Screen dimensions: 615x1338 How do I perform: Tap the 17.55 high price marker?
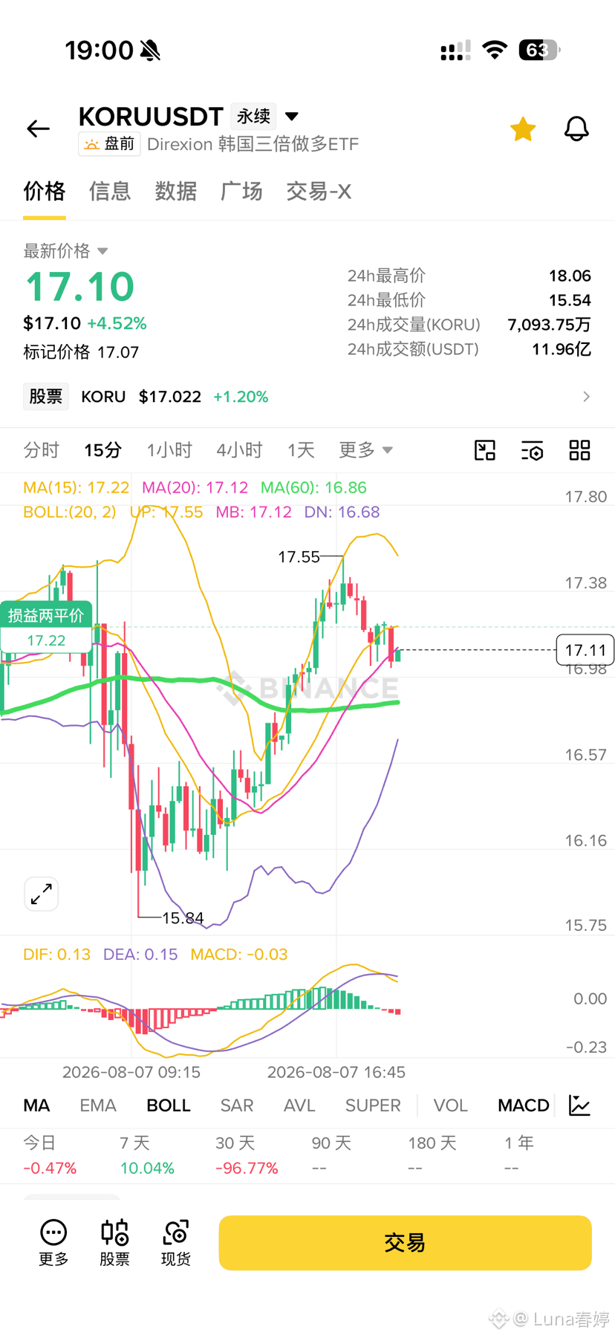[x=299, y=556]
